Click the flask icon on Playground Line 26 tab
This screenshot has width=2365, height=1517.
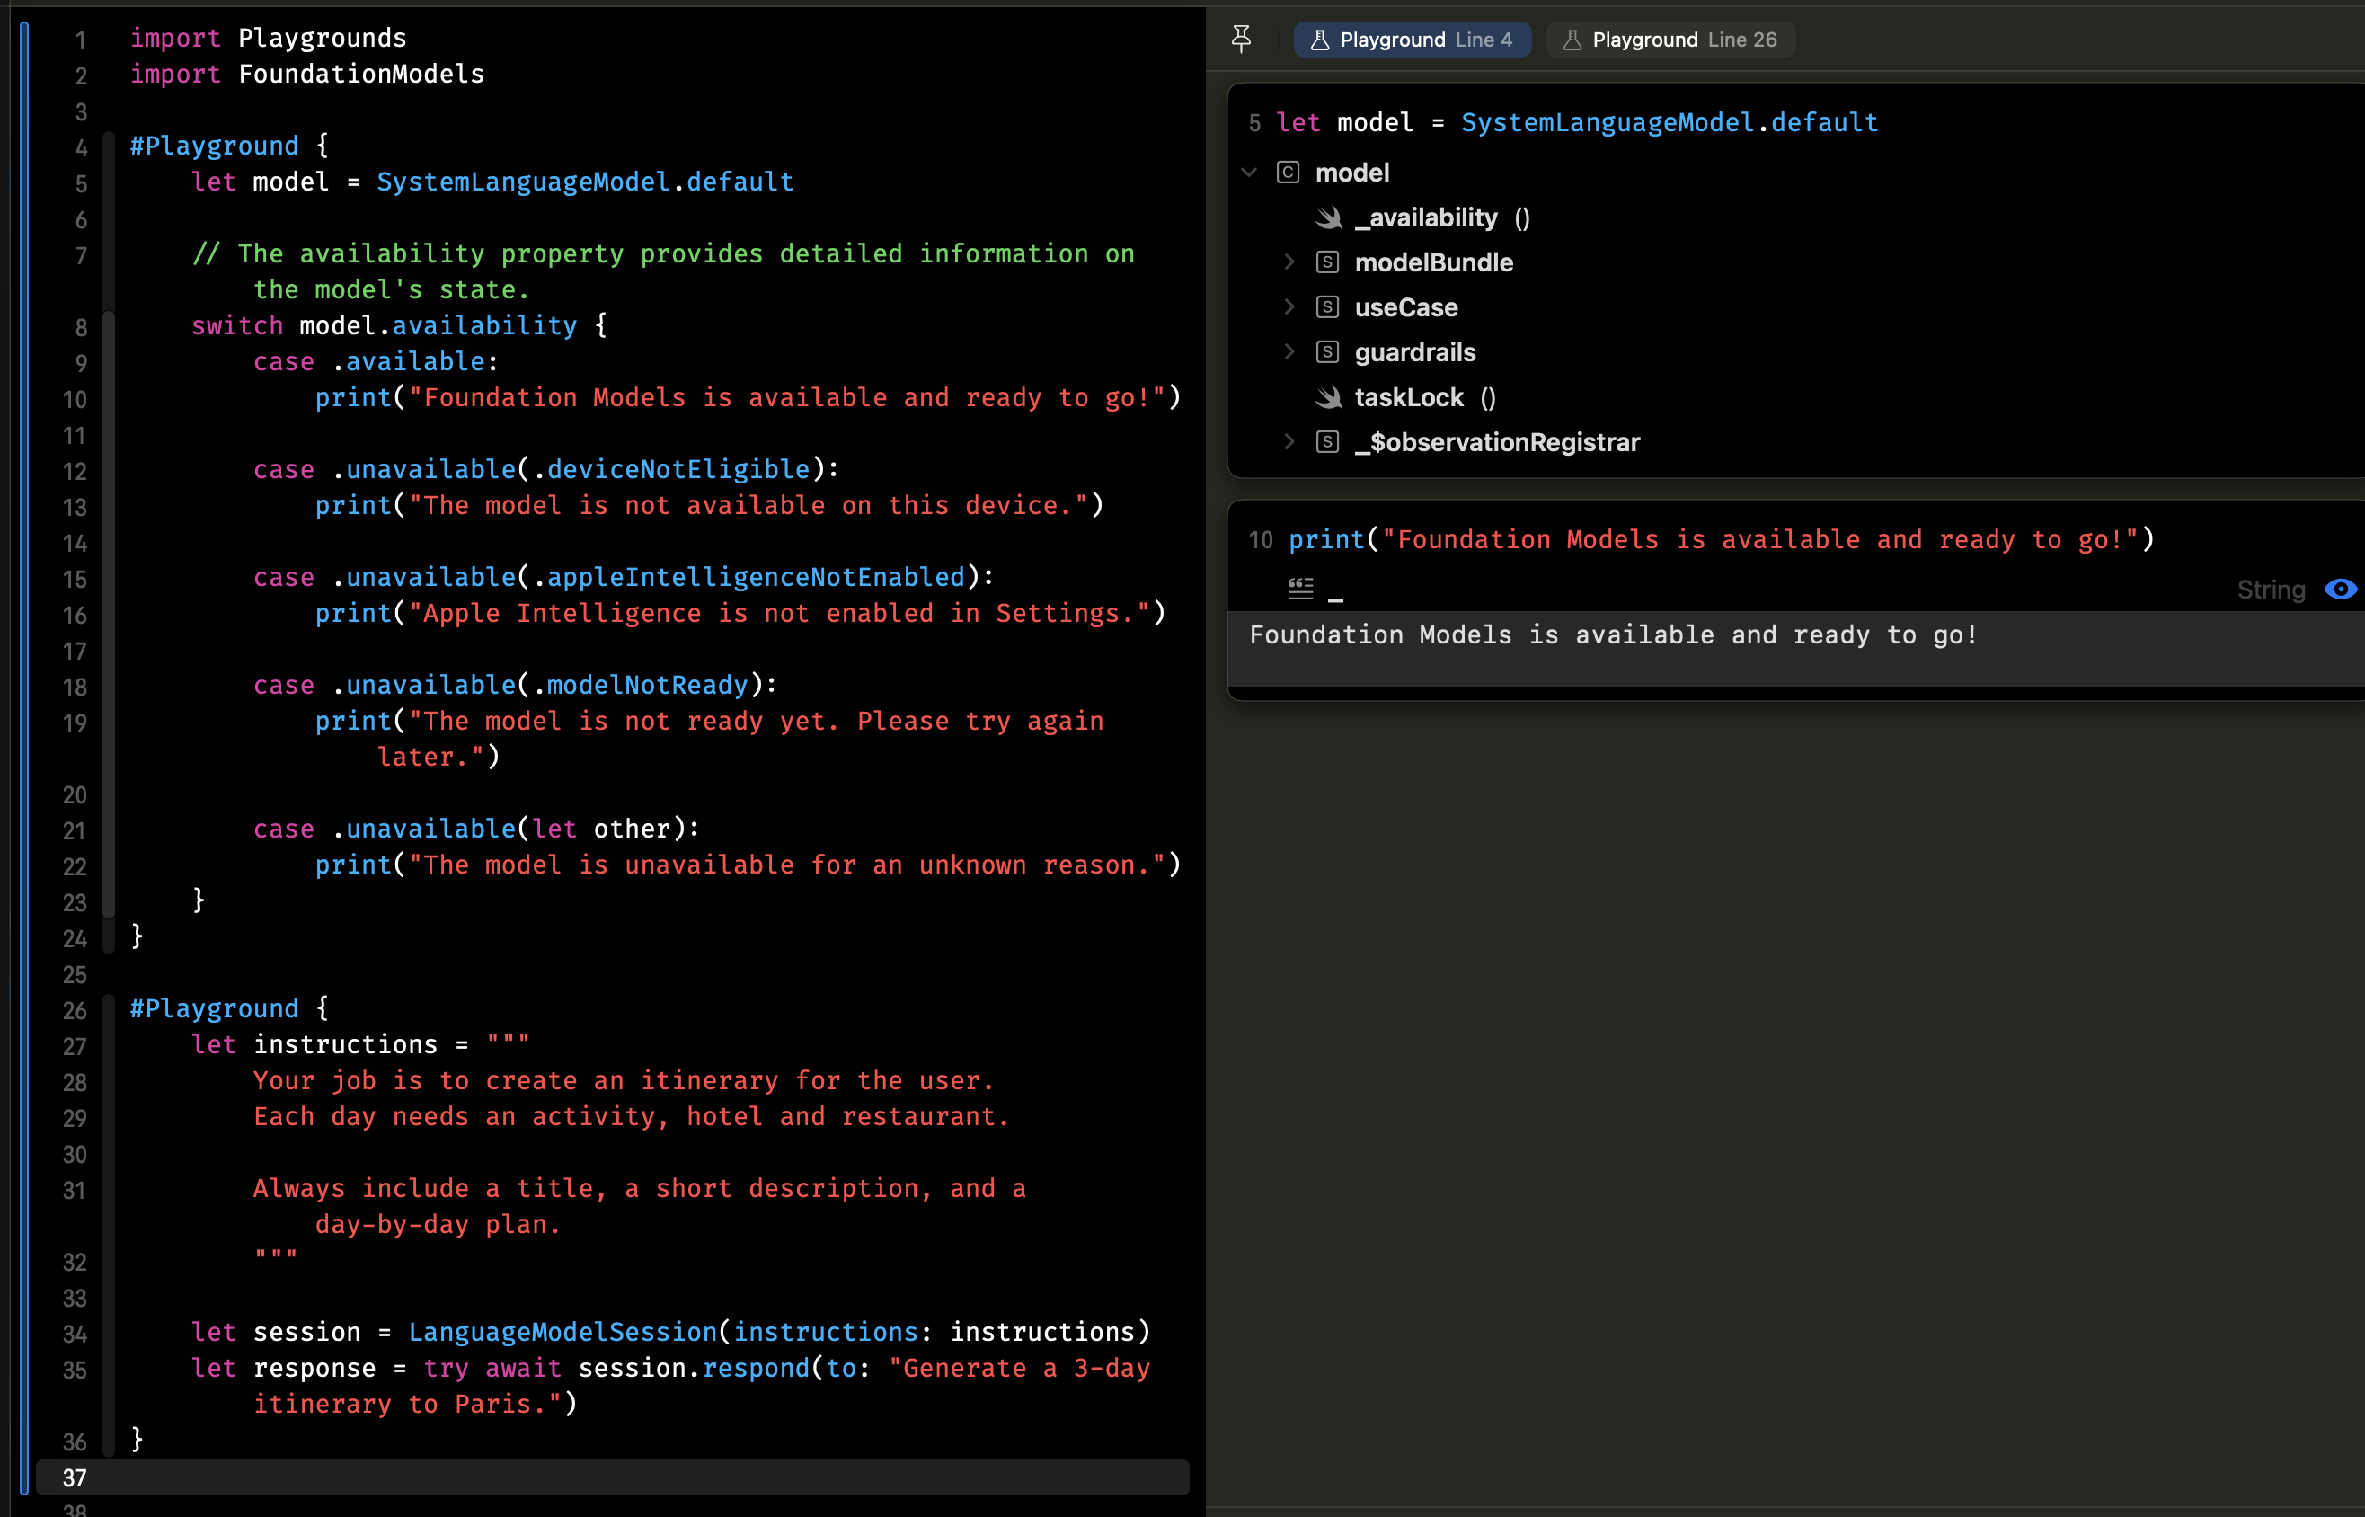point(1572,40)
